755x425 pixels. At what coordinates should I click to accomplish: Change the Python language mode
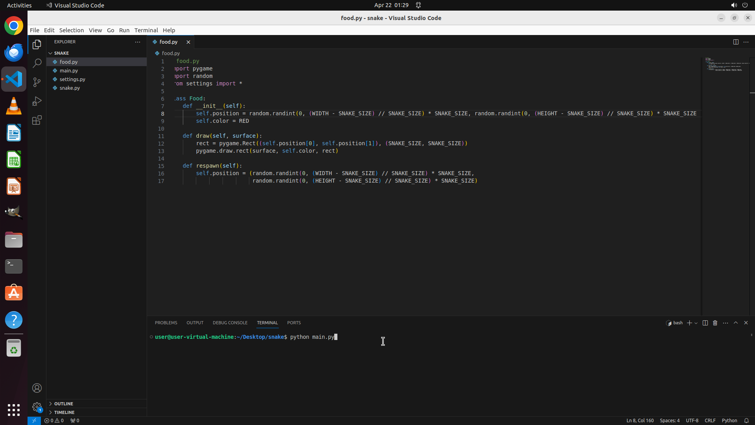point(729,421)
